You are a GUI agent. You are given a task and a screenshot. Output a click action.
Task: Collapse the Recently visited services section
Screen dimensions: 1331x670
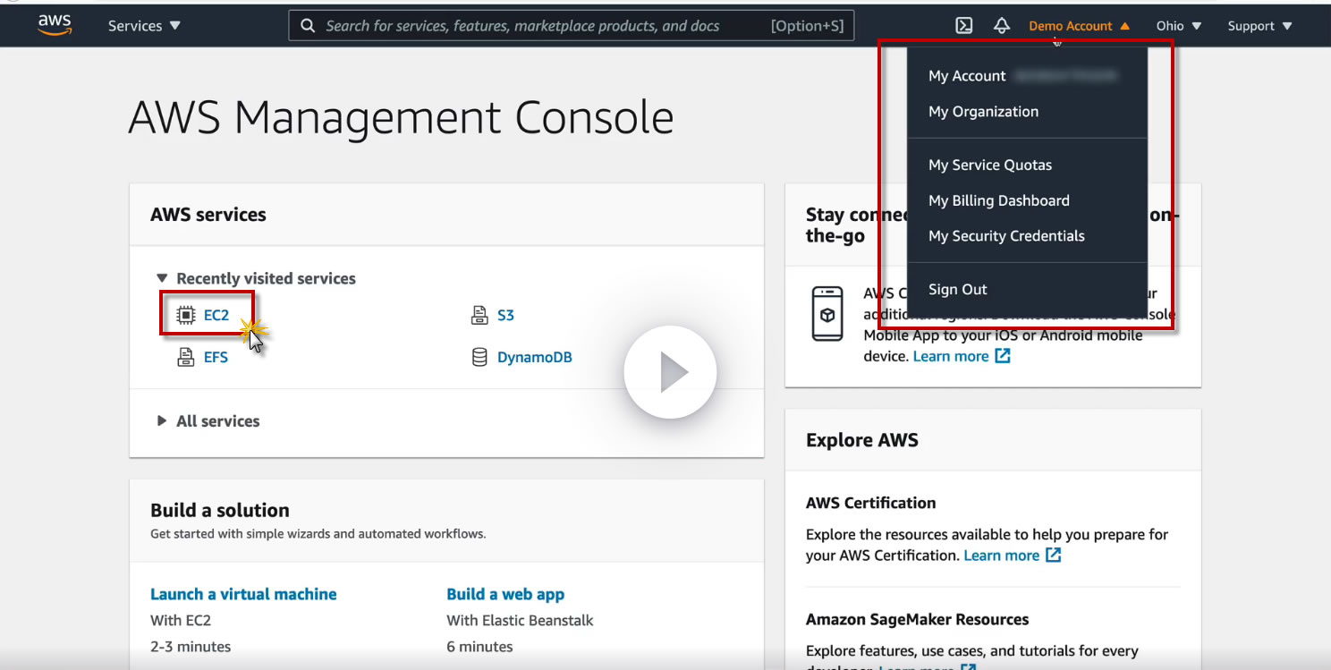click(x=162, y=278)
